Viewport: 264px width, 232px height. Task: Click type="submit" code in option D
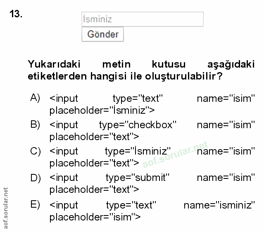pos(138,178)
